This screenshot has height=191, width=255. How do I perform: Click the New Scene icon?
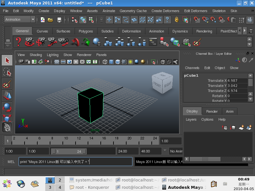coord(43,20)
